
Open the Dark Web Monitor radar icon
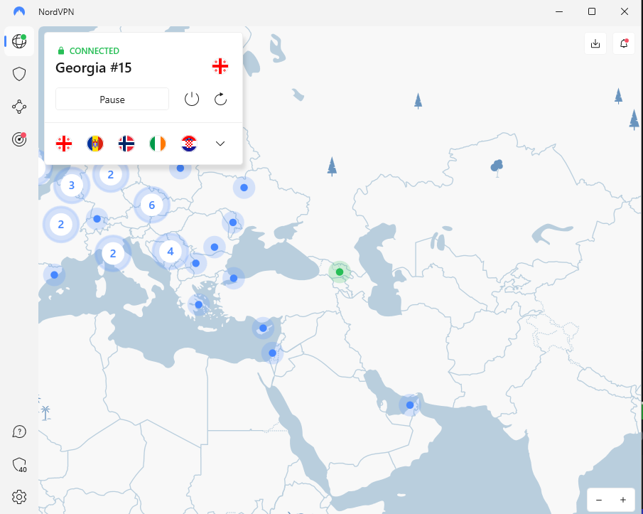click(19, 139)
